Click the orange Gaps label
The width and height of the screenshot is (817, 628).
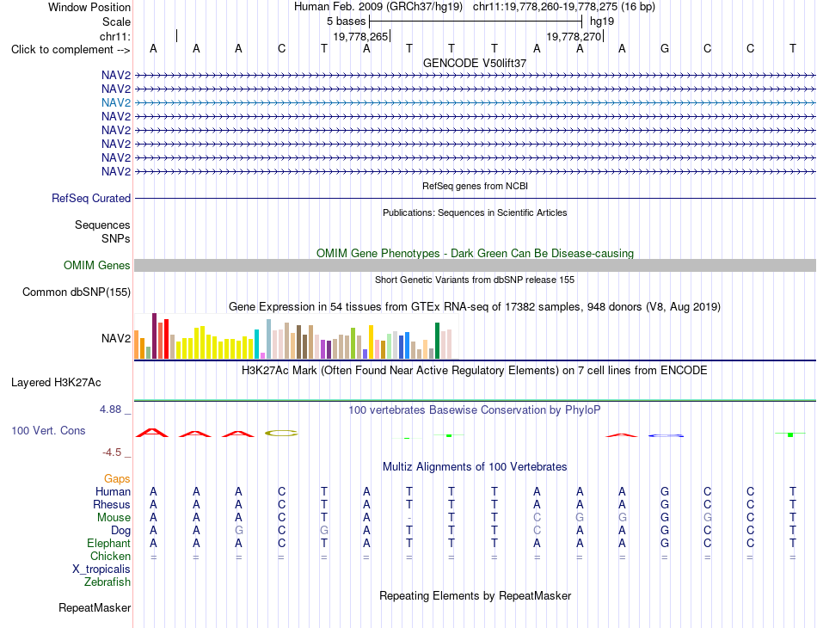117,478
